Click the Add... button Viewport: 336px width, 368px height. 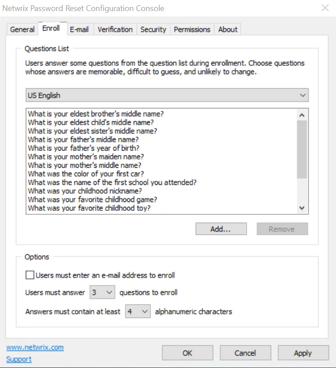pos(221,229)
